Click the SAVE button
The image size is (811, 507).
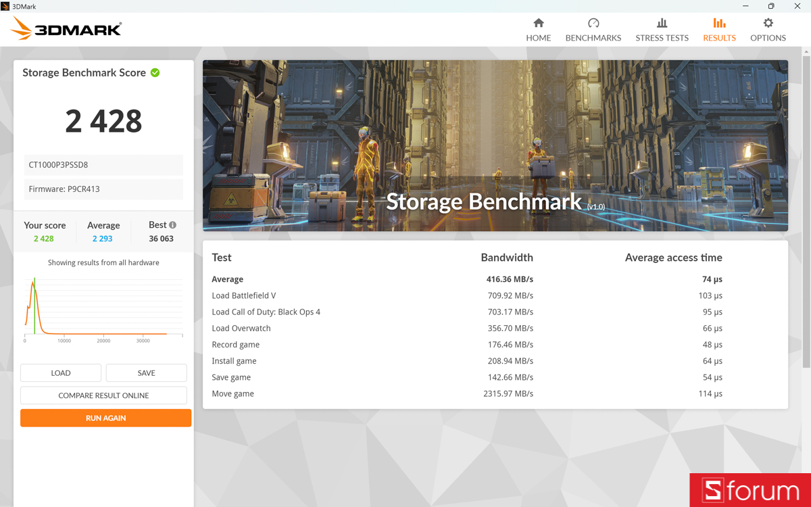tap(146, 373)
